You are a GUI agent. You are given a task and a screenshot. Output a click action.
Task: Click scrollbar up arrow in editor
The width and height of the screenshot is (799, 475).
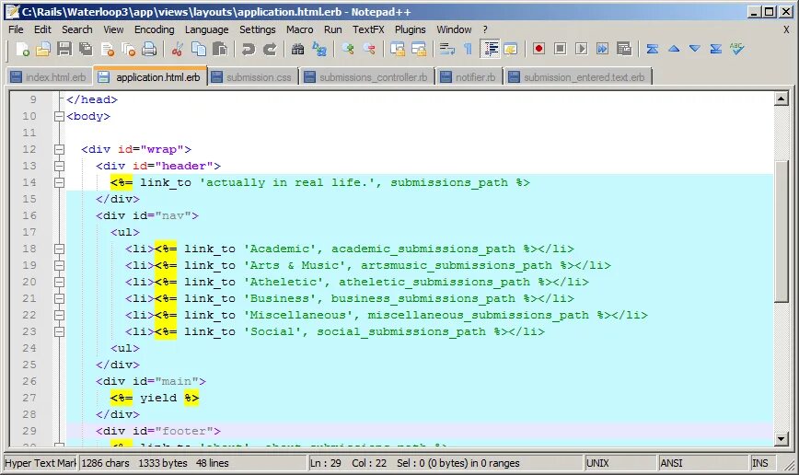pyautogui.click(x=782, y=98)
